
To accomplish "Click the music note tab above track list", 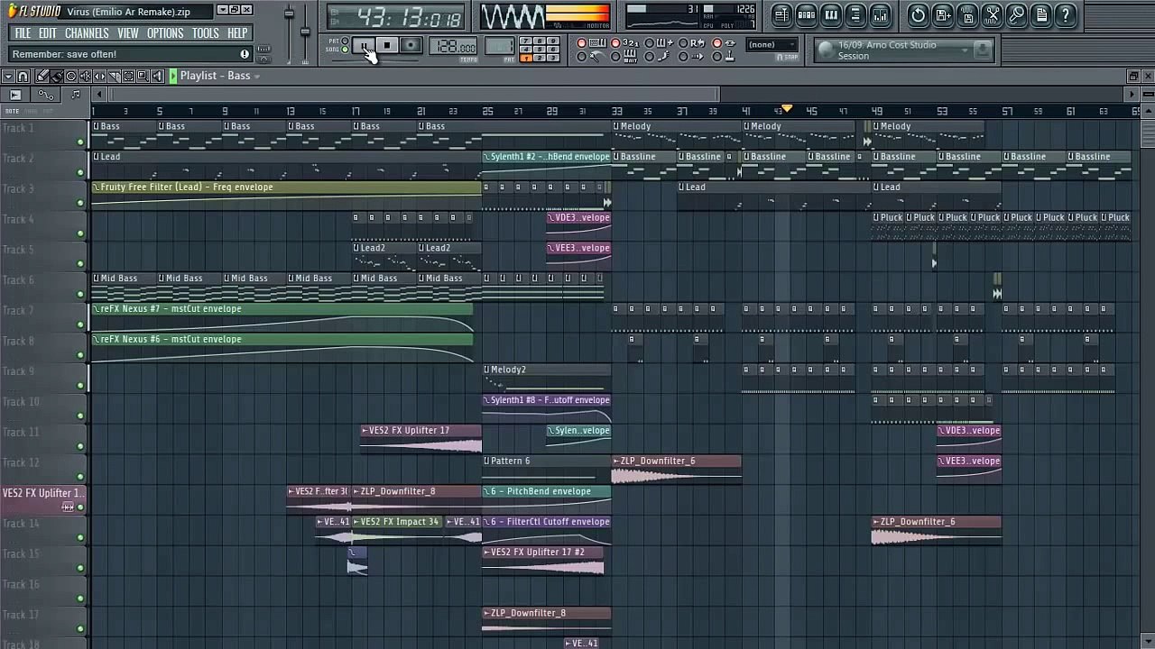I will click(76, 95).
